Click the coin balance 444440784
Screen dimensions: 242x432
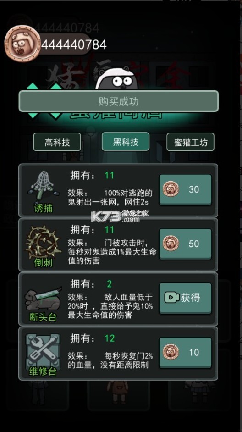(74, 44)
